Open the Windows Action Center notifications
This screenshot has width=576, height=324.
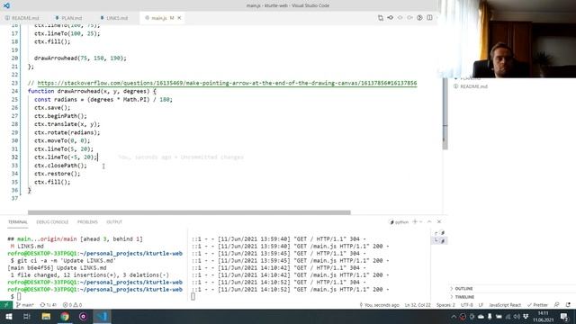564,316
